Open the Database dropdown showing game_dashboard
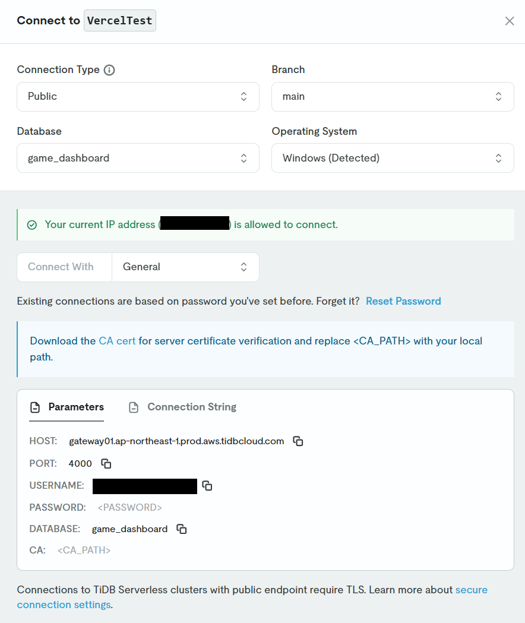Image resolution: width=525 pixels, height=623 pixels. point(138,158)
